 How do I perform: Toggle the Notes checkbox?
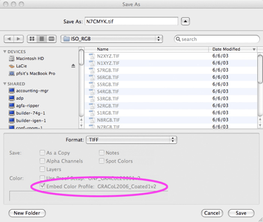[x=101, y=153]
